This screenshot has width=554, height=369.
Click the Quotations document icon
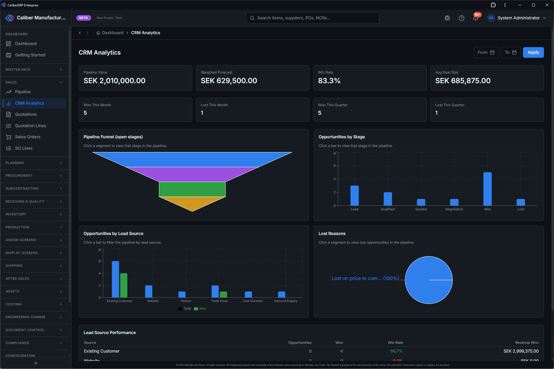(8, 114)
